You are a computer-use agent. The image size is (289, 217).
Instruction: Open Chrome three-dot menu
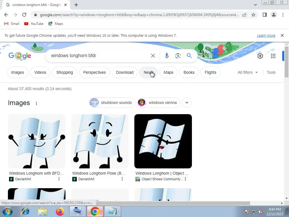click(x=283, y=15)
